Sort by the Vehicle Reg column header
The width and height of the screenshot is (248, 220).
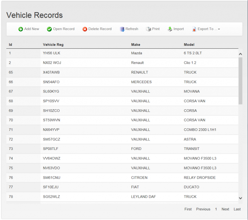click(x=53, y=45)
